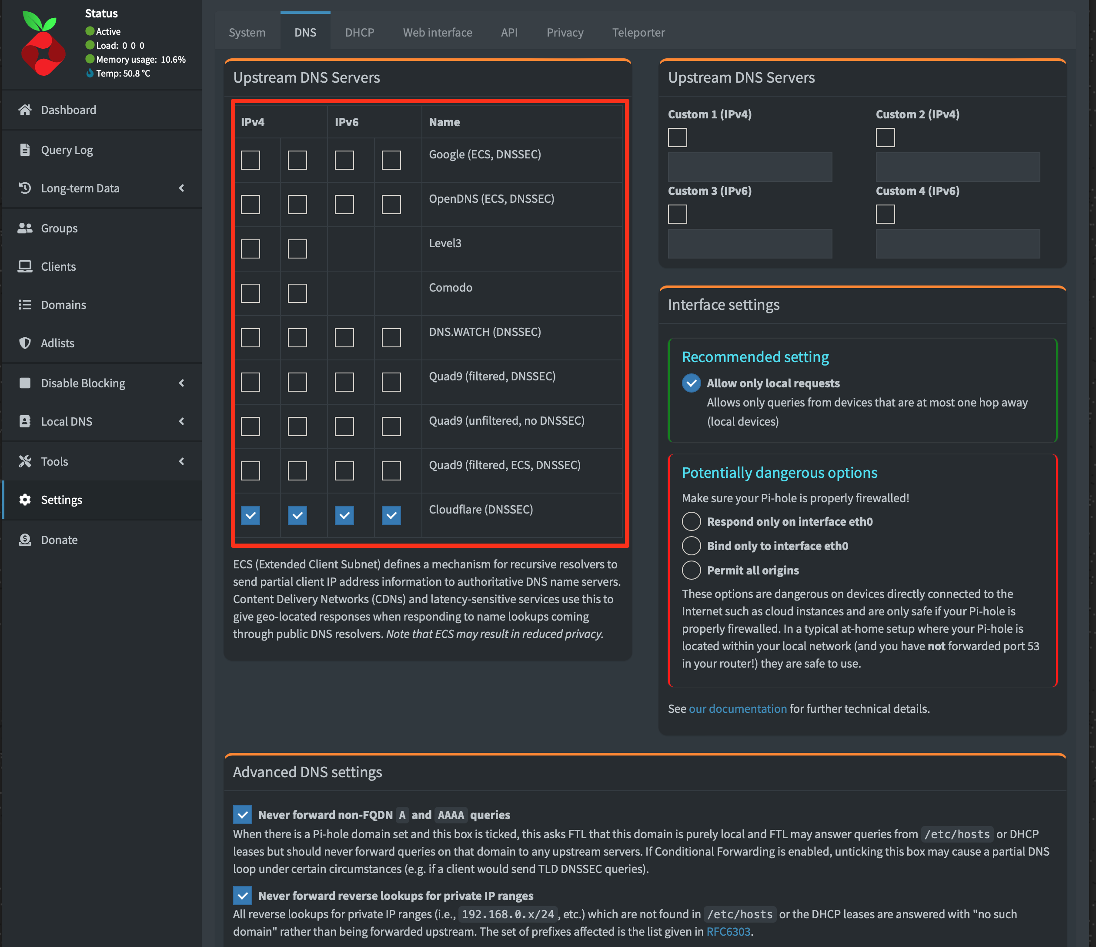Click the Query Log document icon
The height and width of the screenshot is (947, 1096).
(x=25, y=150)
